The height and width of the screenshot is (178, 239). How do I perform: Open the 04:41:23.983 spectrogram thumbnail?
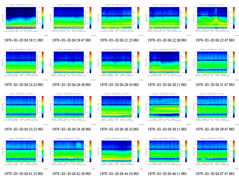pyautogui.click(x=24, y=154)
